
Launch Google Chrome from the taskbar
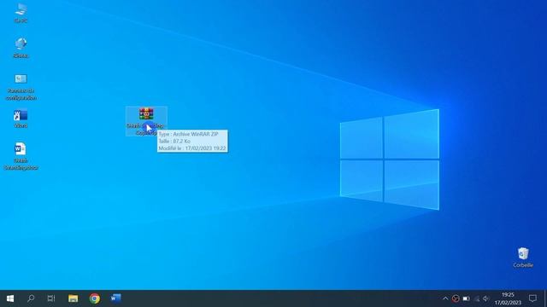[x=94, y=298]
